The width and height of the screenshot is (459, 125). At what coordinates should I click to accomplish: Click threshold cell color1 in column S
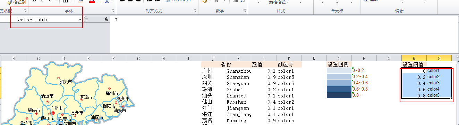click(439, 70)
